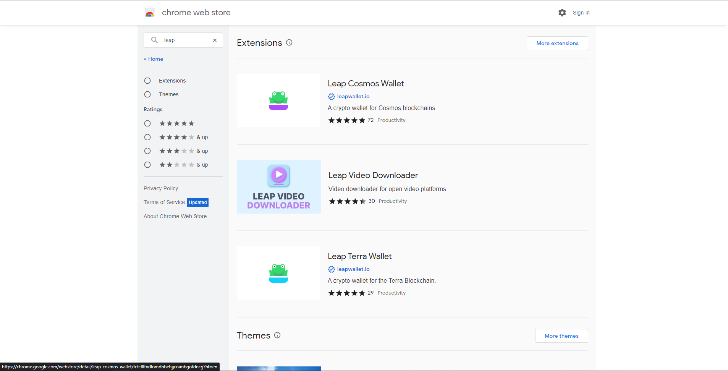This screenshot has height=371, width=728.
Task: Go back via the « Home link
Action: [154, 59]
